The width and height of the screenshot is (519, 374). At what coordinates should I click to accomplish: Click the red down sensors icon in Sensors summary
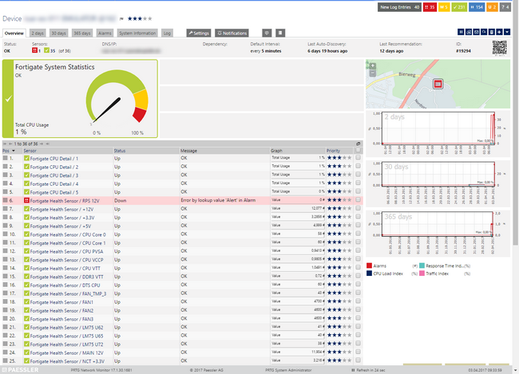pyautogui.click(x=34, y=50)
